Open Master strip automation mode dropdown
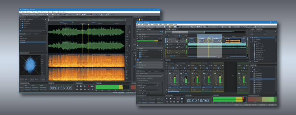 [x=242, y=87]
